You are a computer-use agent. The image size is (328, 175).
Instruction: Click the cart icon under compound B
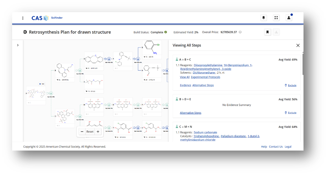(57, 80)
